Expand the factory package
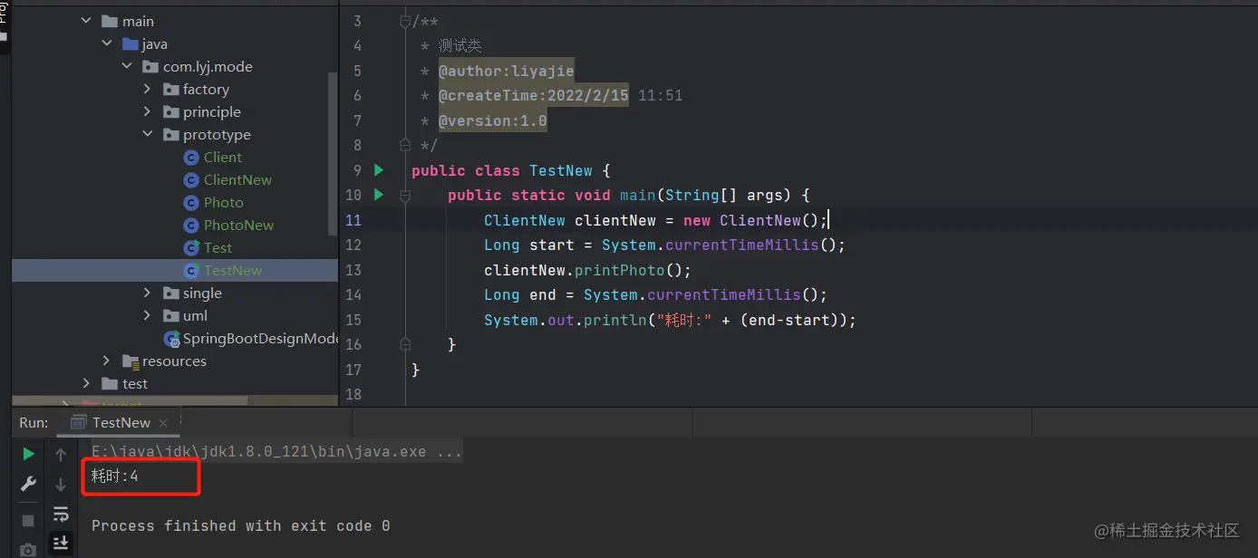The image size is (1258, 558). tap(147, 90)
